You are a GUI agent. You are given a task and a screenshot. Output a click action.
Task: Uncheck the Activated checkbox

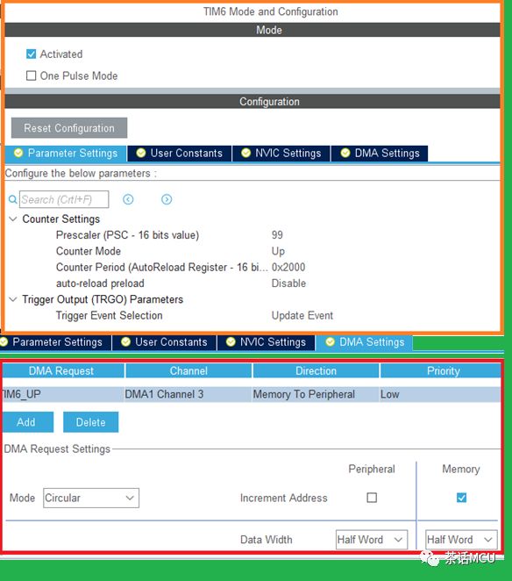point(31,54)
